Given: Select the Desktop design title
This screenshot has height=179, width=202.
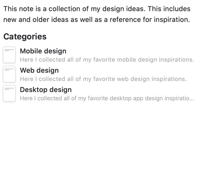Looking at the screenshot, I should tap(46, 90).
